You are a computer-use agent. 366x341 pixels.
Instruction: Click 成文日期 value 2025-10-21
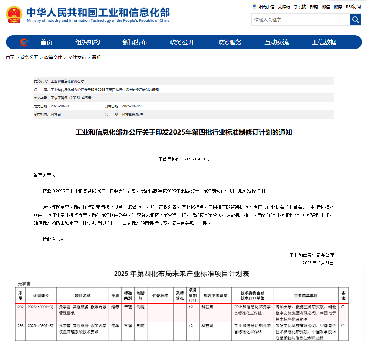[60, 106]
